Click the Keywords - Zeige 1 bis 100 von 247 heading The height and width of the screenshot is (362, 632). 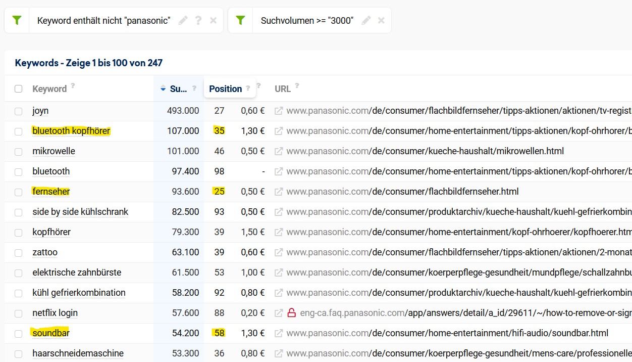[89, 63]
